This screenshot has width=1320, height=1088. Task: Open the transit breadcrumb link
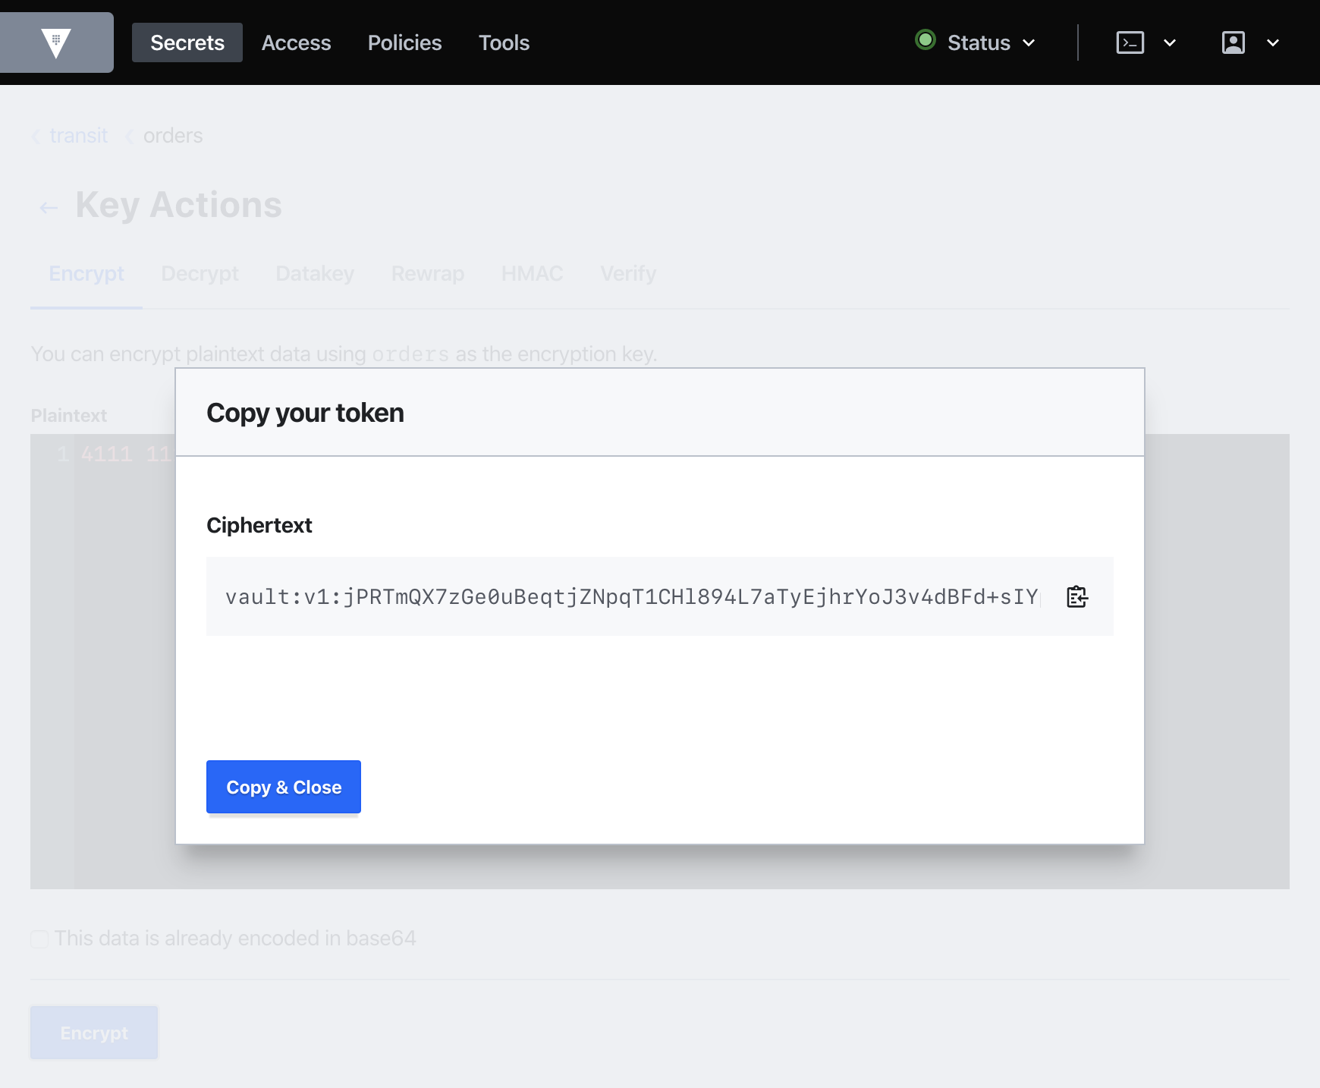[79, 135]
